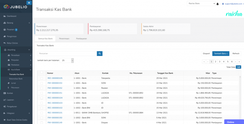Click the magnifier search button
244x124 pixels.
coord(99,54)
